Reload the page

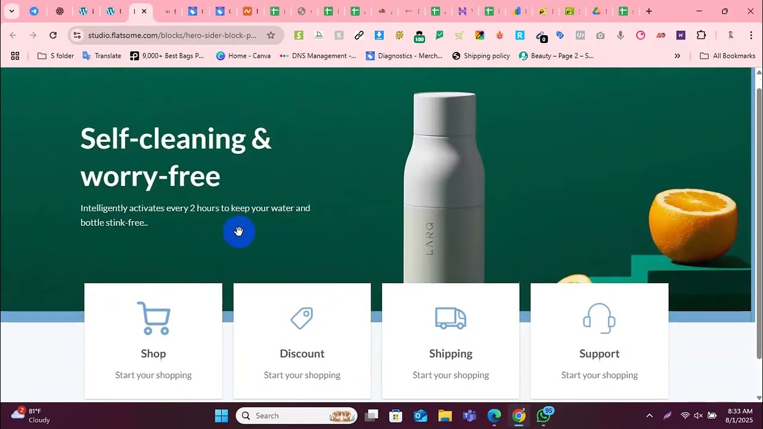pyautogui.click(x=53, y=35)
